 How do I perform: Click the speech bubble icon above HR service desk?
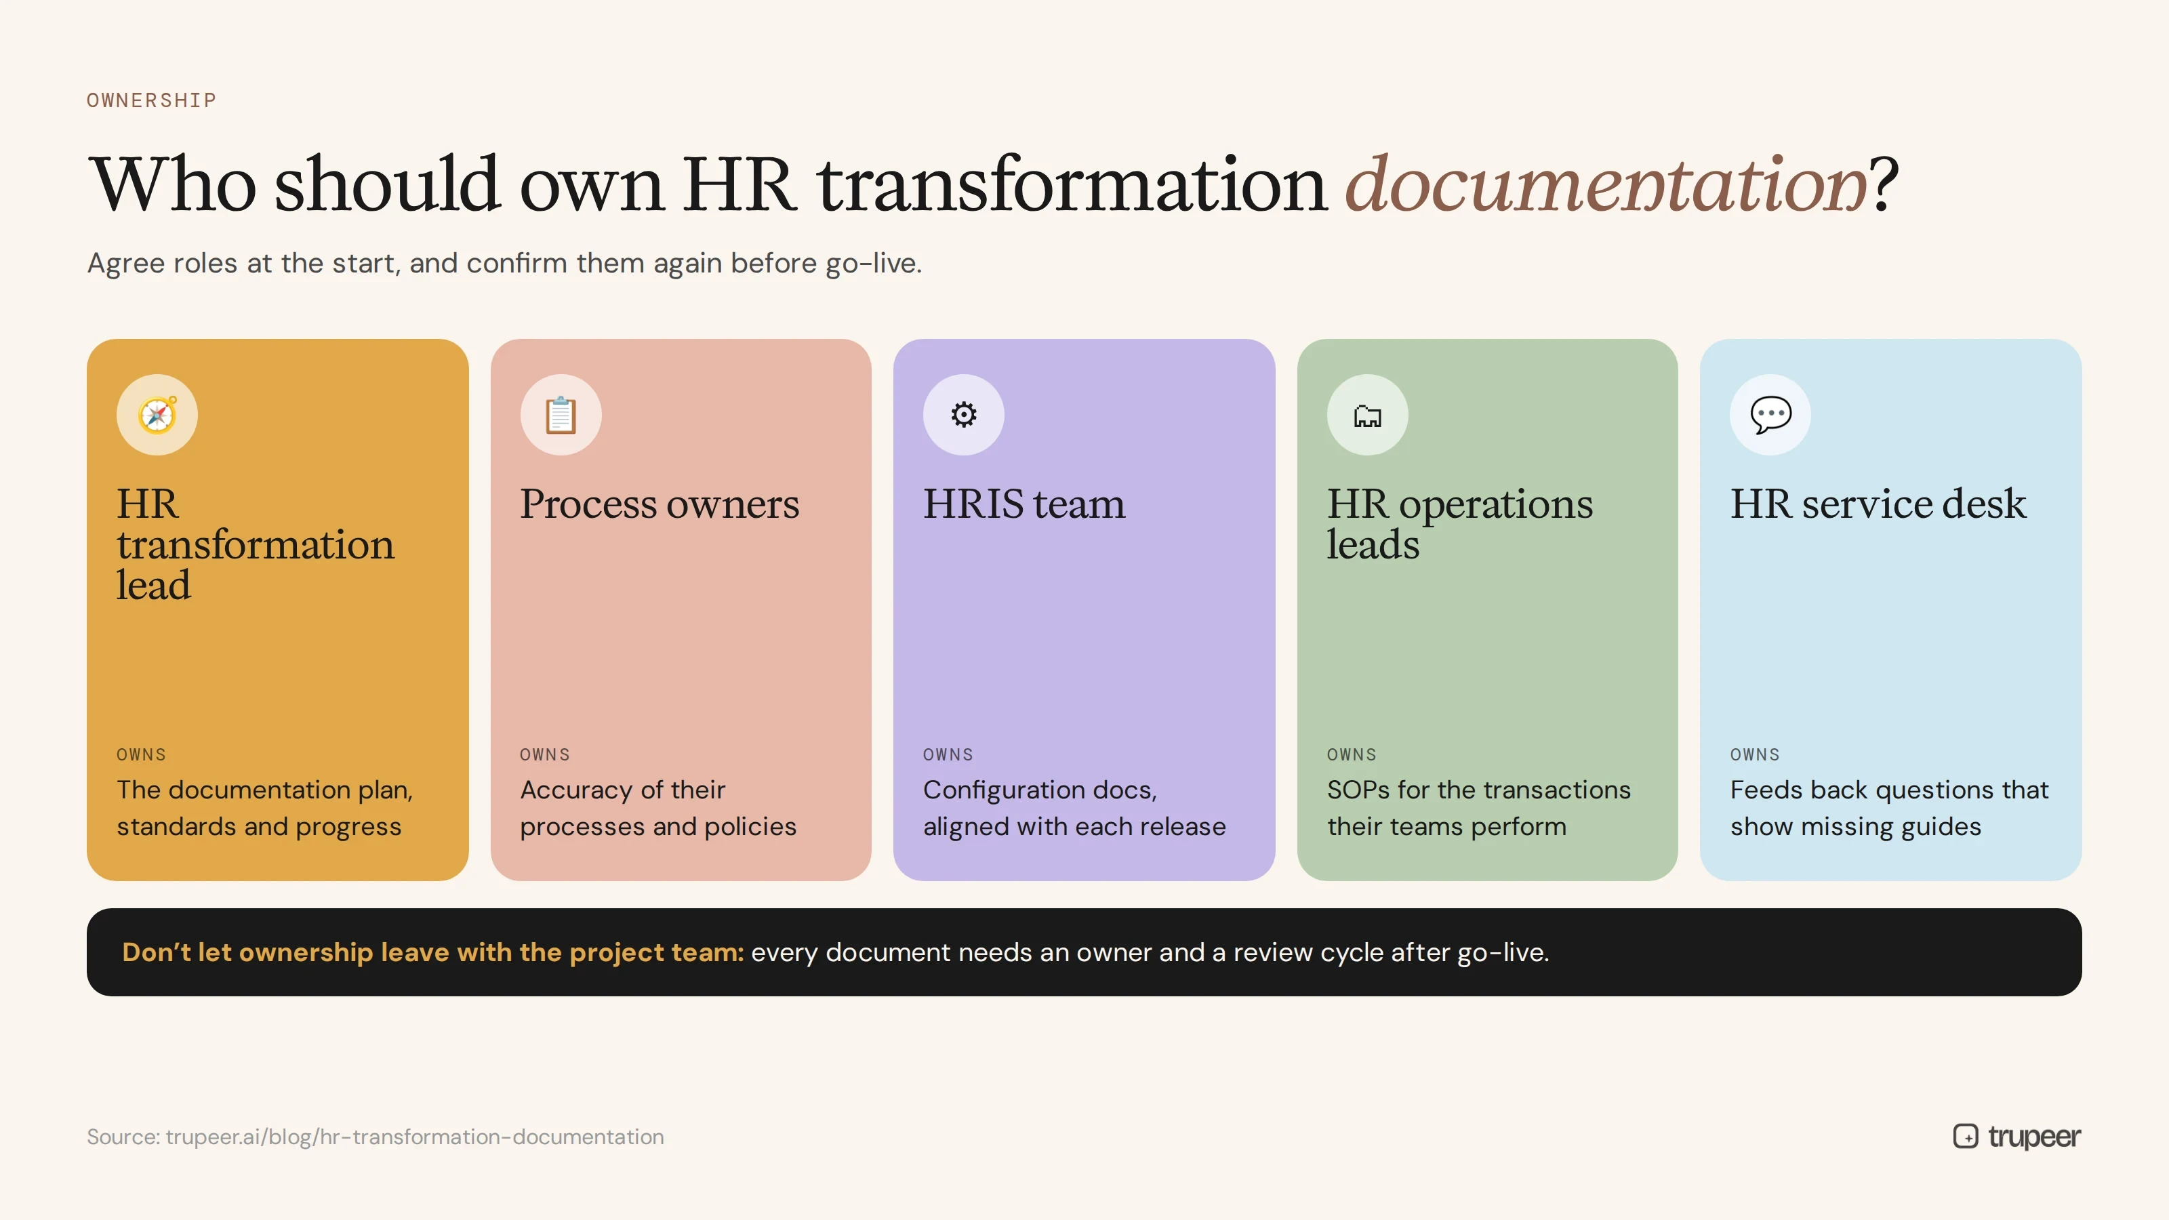pos(1770,415)
